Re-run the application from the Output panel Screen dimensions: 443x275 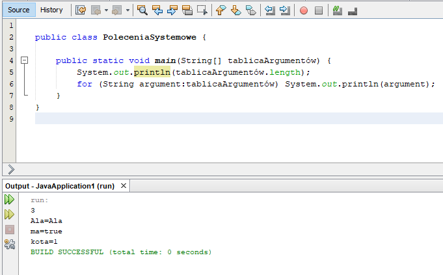pyautogui.click(x=10, y=200)
